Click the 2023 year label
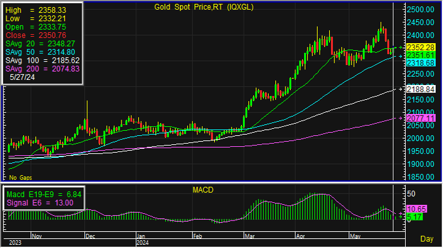Screen dimensions: 443x248 pos(15,243)
